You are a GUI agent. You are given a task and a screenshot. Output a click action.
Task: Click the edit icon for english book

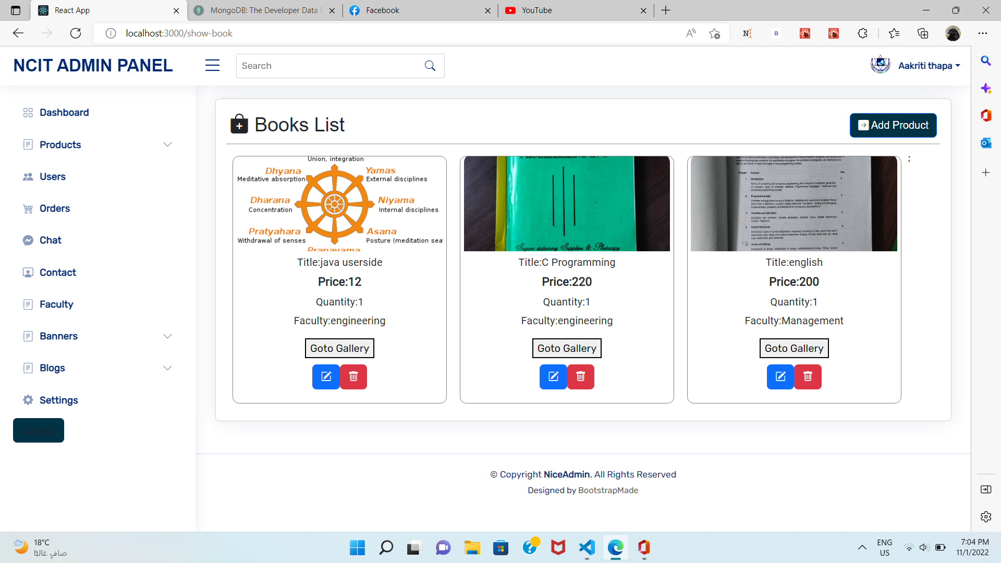780,376
